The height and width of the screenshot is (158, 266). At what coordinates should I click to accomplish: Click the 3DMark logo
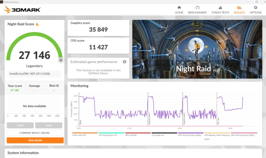click(x=22, y=9)
